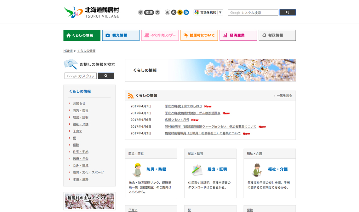The height and width of the screenshot is (212, 359).
Task: Set font size to standard (標準)
Action: (x=149, y=12)
